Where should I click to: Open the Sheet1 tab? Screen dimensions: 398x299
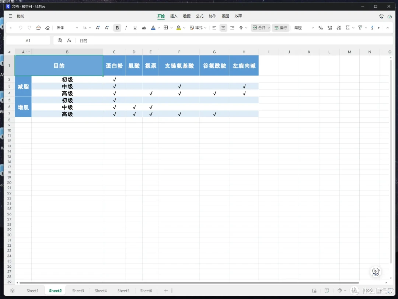32,291
